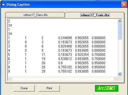Click the value 0.755102 in row 8

pos(65,67)
